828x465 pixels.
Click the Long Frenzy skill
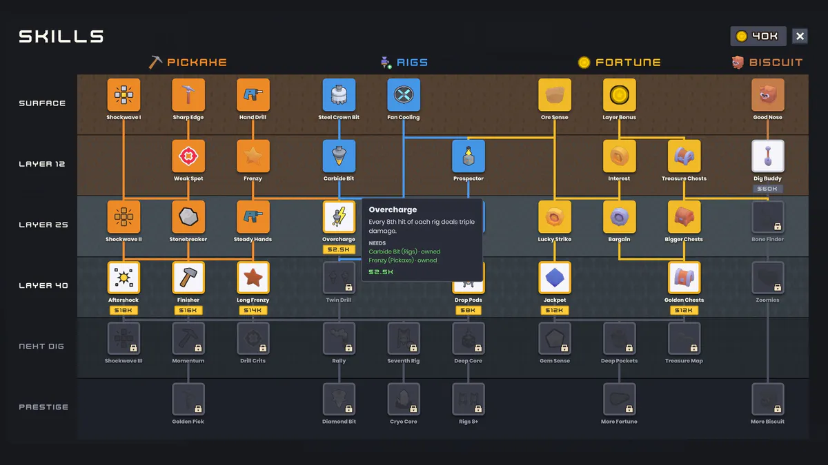tap(253, 278)
